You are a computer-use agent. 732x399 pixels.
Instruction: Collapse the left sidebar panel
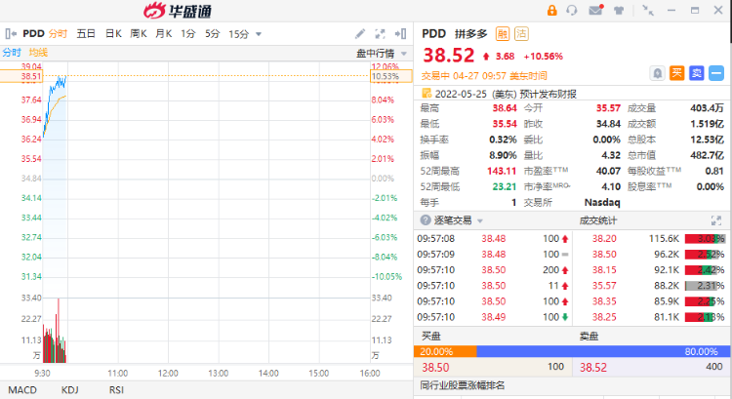pos(10,33)
